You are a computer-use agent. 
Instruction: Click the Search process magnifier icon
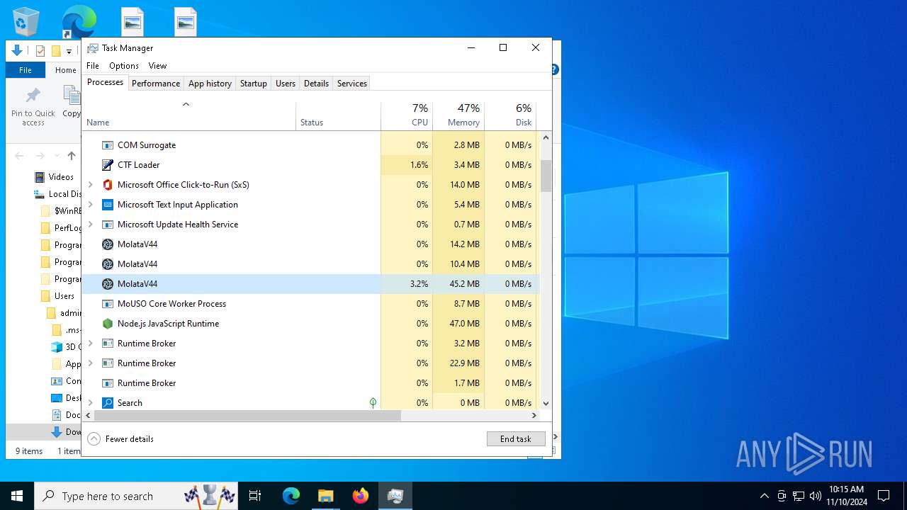coord(108,403)
